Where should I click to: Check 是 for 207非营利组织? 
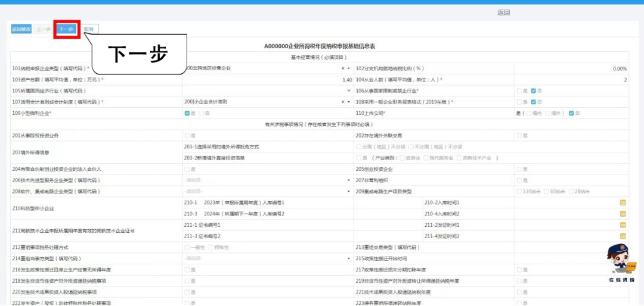[519, 180]
